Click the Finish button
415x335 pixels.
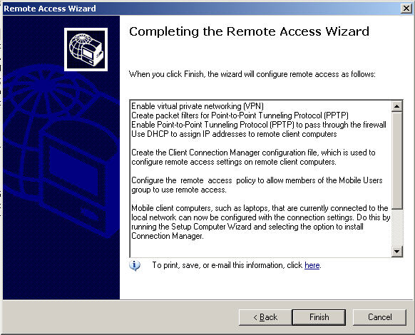point(319,317)
